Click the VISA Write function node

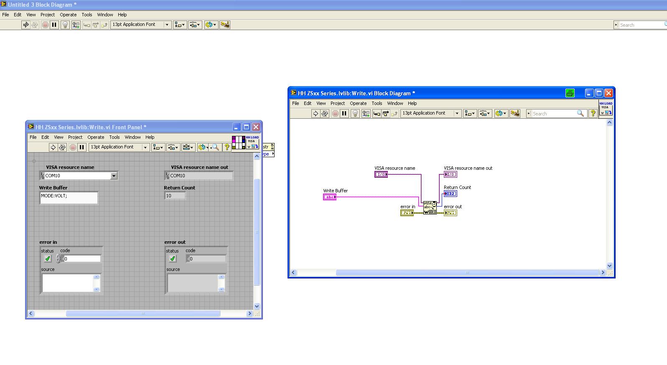(430, 207)
